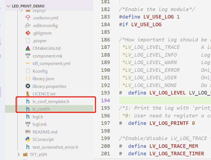Click the CMakeLists.txt triangle icon

coord(28,48)
